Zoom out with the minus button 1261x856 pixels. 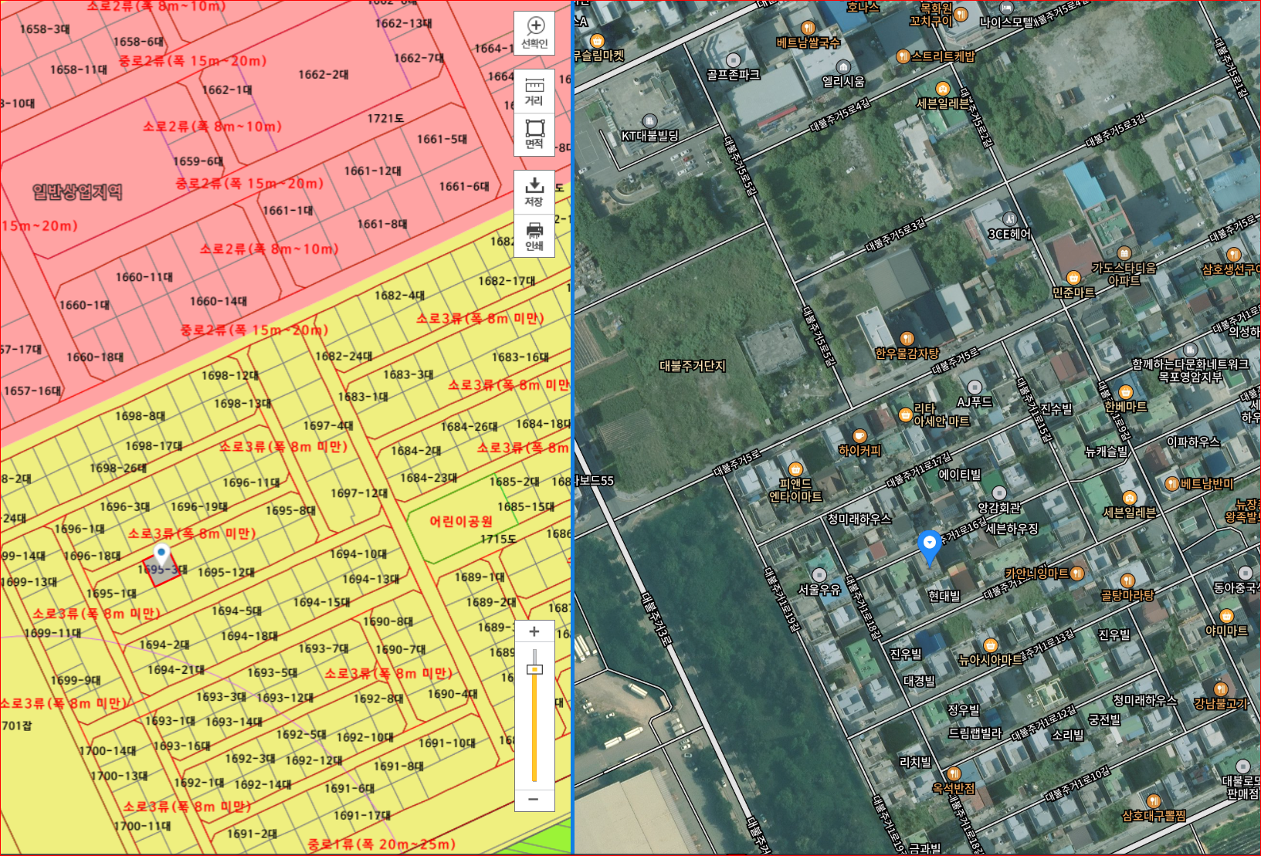[x=534, y=800]
